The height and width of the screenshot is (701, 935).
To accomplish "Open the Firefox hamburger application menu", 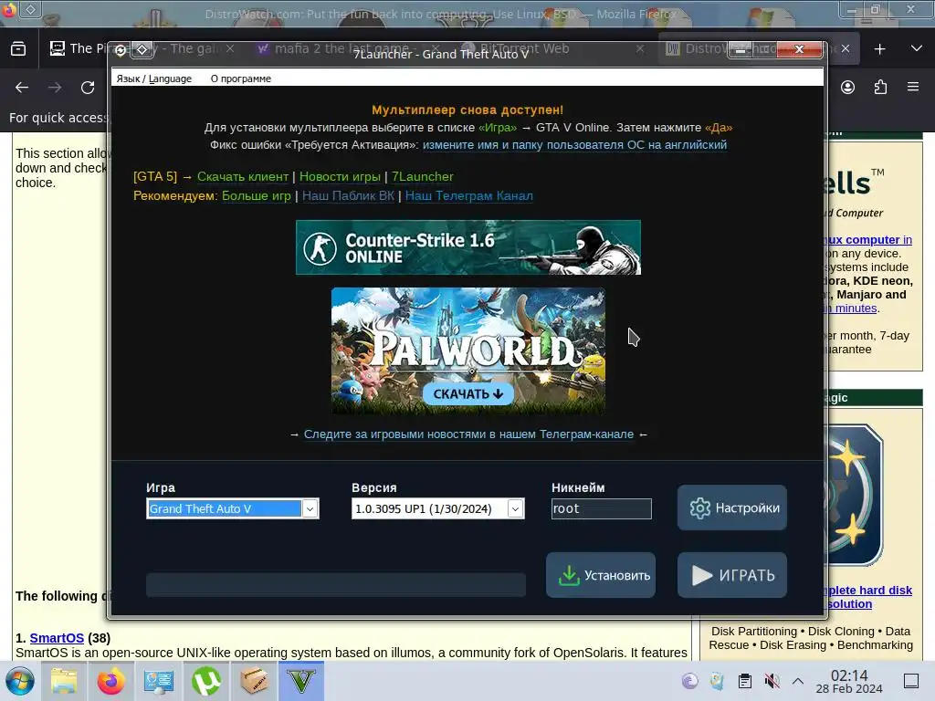I will (913, 87).
